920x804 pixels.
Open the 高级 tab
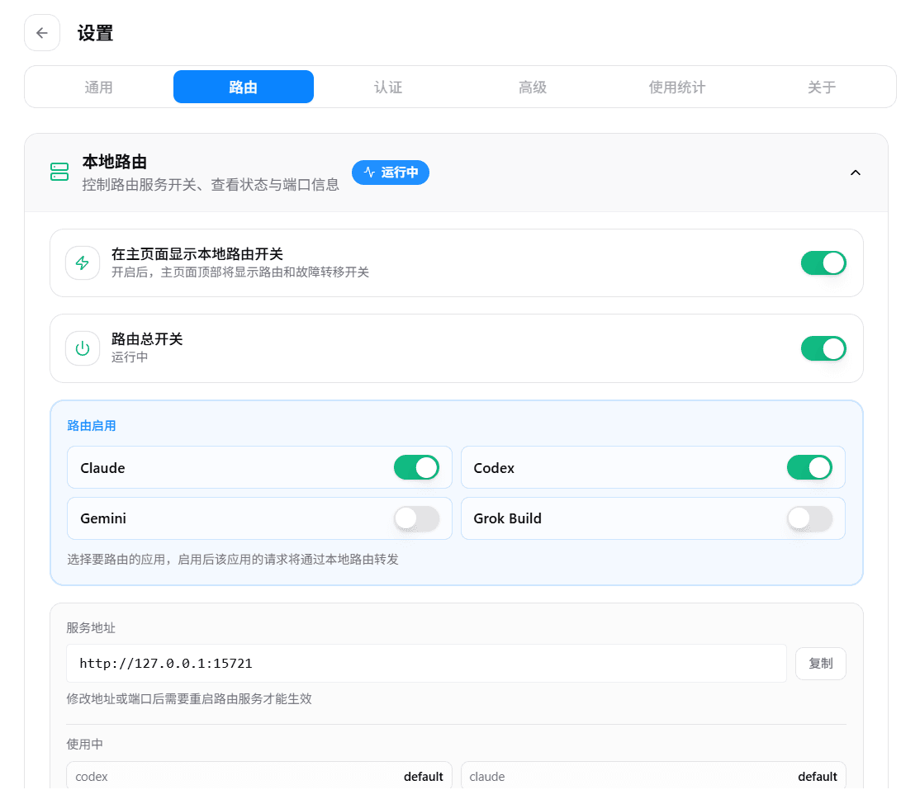click(533, 87)
